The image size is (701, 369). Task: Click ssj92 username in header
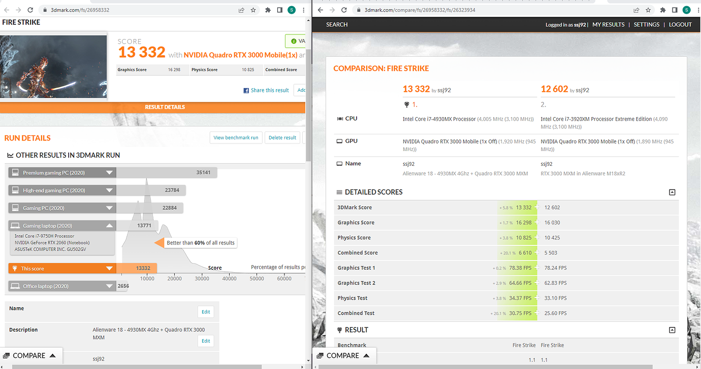coord(580,24)
